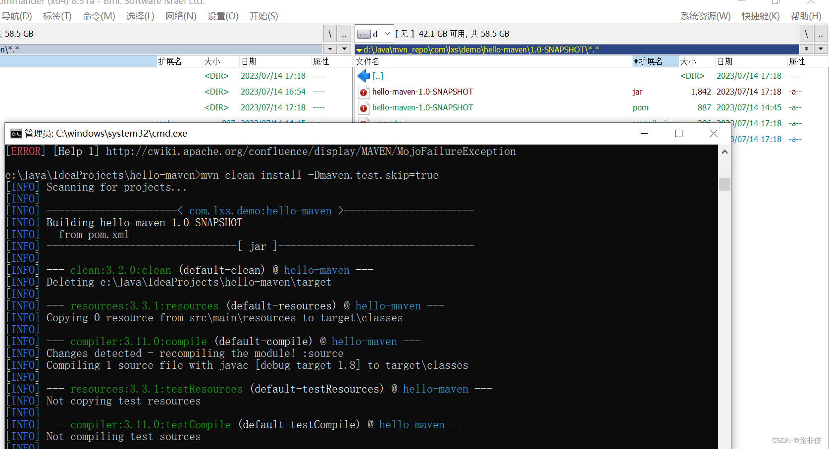
Task: Open the 选择(L) menu
Action: pyautogui.click(x=140, y=16)
